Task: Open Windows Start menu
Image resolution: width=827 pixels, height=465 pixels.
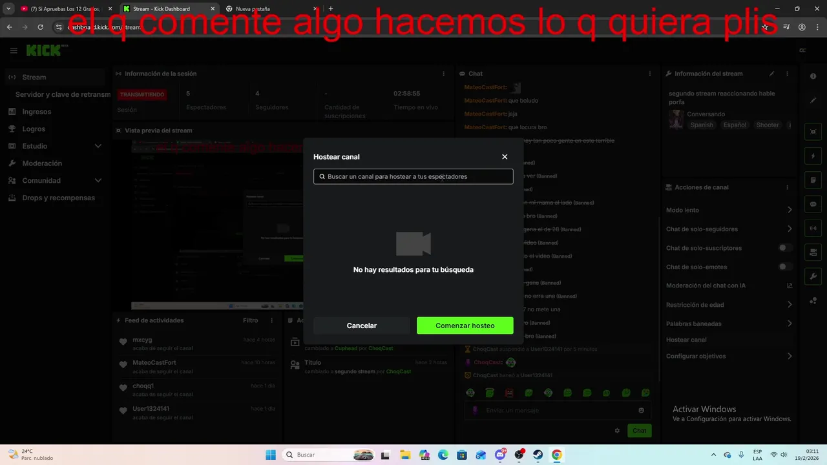Action: coord(270,455)
